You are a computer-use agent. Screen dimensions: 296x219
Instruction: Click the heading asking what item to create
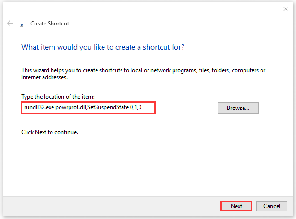point(103,47)
